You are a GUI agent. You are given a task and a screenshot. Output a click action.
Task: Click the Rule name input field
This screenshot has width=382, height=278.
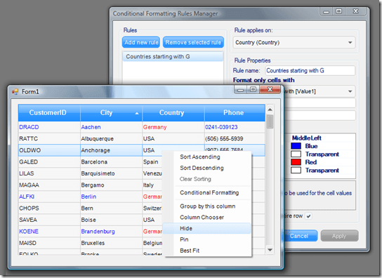coord(310,71)
